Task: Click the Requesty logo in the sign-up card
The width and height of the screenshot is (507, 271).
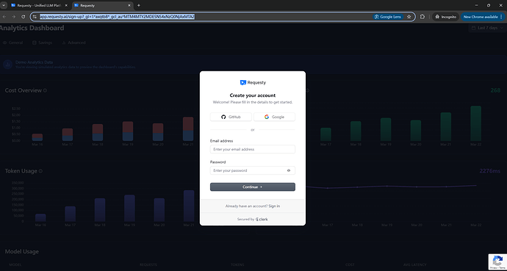Action: coord(253,83)
